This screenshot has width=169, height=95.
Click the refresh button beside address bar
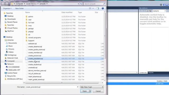tap(81, 4)
